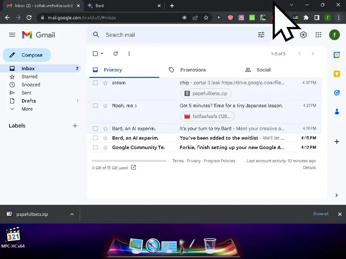Screen dimensions: 346x259
Task: Click the Gmail logo
Action: (39, 35)
